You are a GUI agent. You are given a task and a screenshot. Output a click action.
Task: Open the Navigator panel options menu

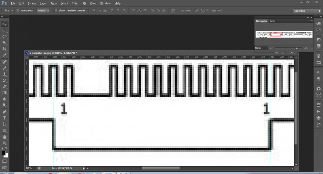click(311, 21)
